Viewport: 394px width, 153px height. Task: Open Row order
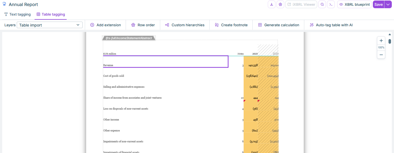[x=143, y=25]
